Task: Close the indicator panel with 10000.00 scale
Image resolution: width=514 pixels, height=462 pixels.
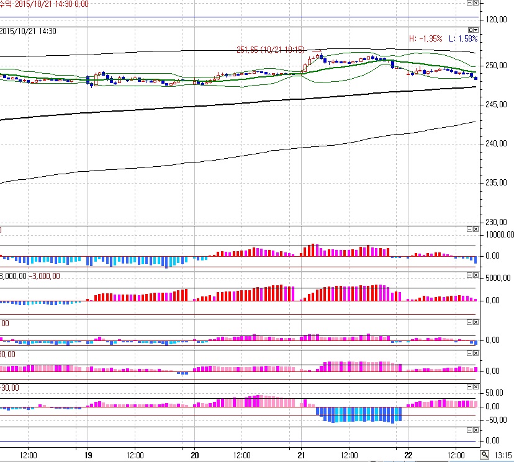Action: [476, 229]
